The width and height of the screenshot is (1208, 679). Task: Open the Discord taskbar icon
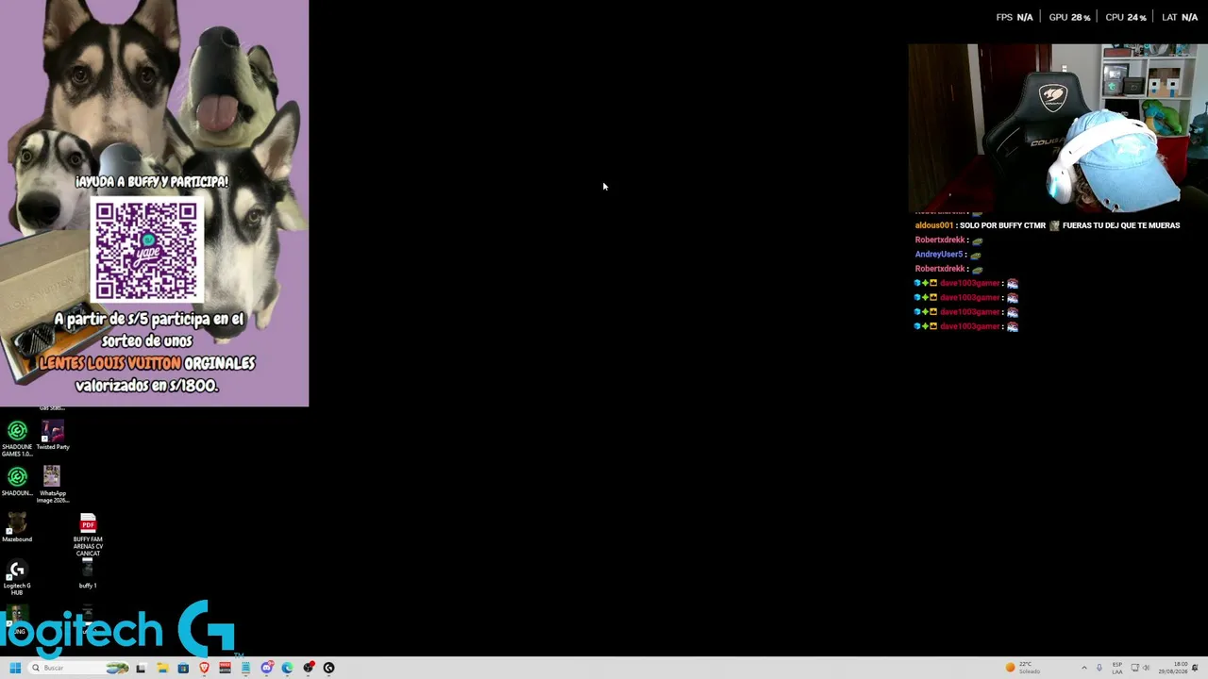(x=267, y=668)
